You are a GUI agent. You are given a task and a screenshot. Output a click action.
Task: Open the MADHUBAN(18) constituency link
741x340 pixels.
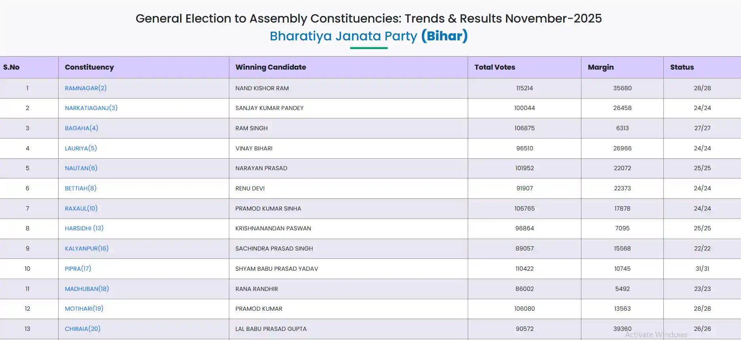87,289
